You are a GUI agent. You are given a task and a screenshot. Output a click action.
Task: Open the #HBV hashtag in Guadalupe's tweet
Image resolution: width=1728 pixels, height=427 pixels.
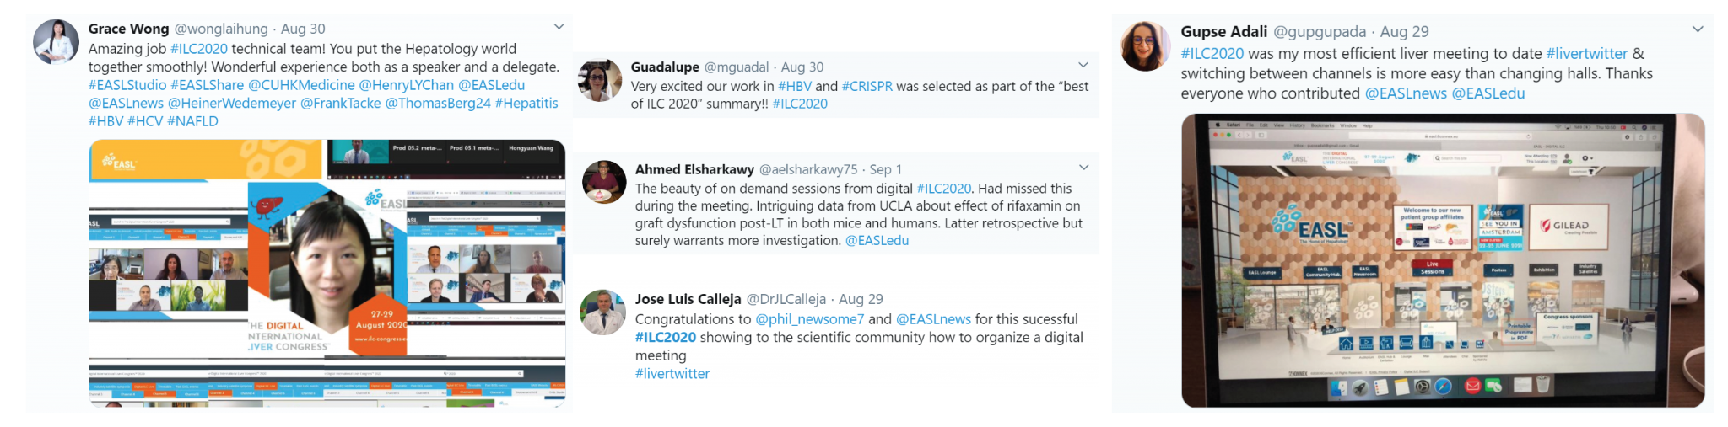(794, 86)
